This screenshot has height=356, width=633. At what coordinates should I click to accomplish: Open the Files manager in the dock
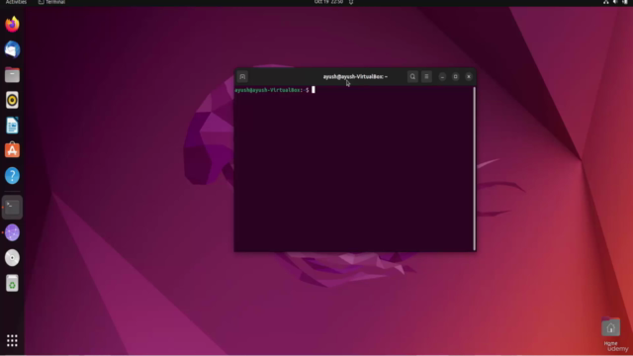point(12,75)
